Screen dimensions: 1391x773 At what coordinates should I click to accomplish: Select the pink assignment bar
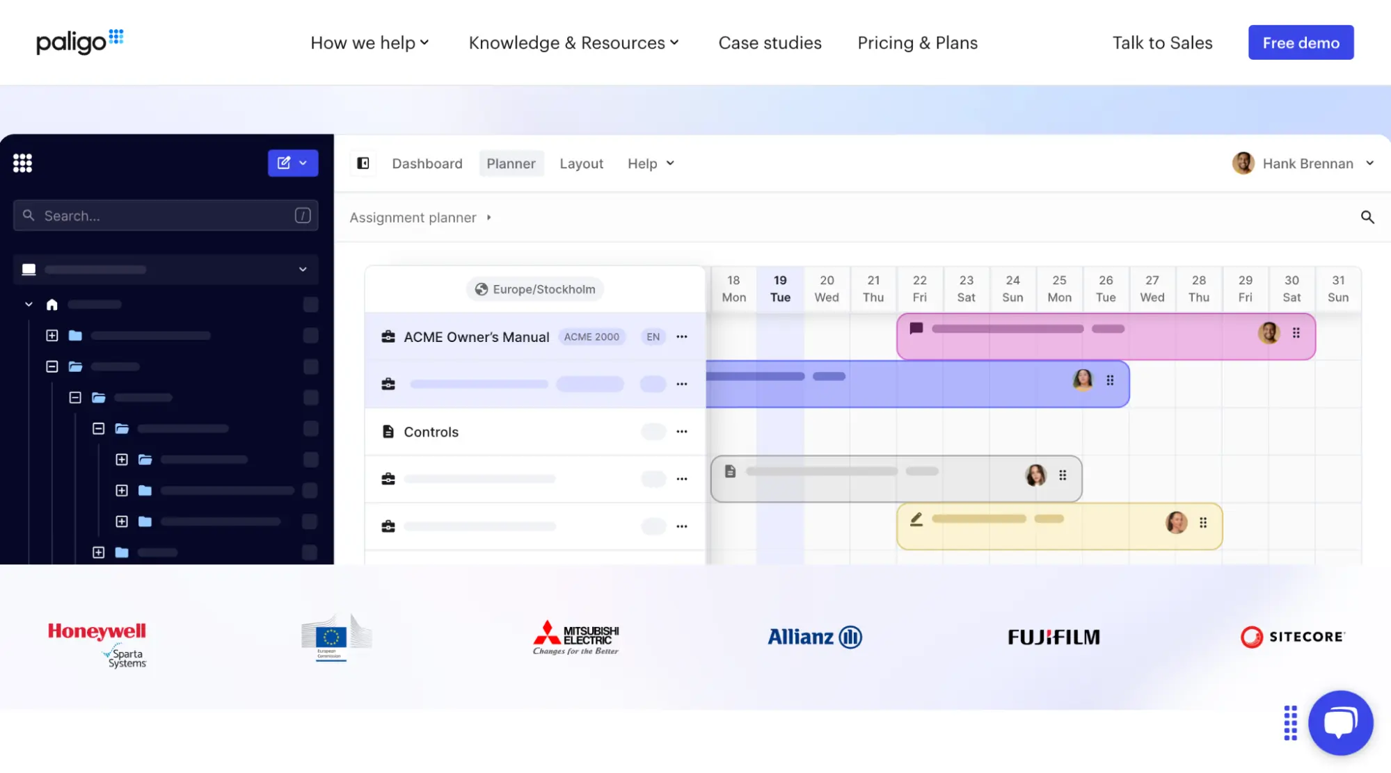click(1106, 336)
